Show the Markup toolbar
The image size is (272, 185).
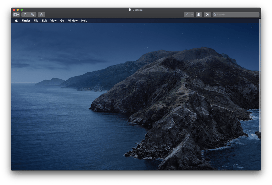click(207, 14)
